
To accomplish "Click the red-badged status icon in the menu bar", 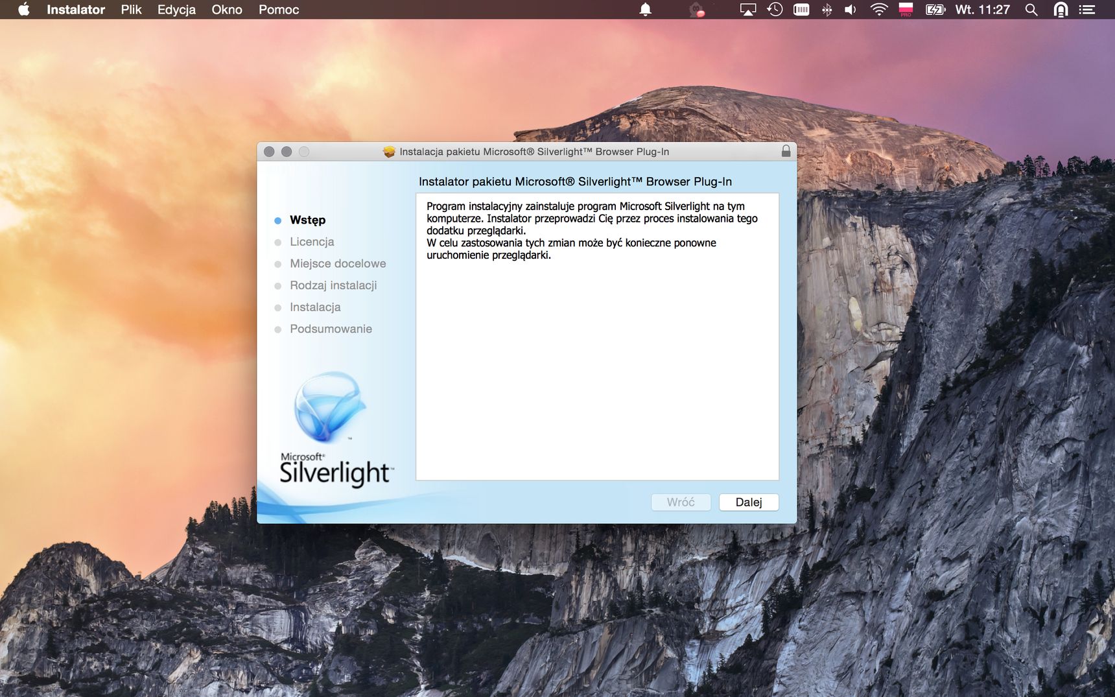I will (697, 10).
